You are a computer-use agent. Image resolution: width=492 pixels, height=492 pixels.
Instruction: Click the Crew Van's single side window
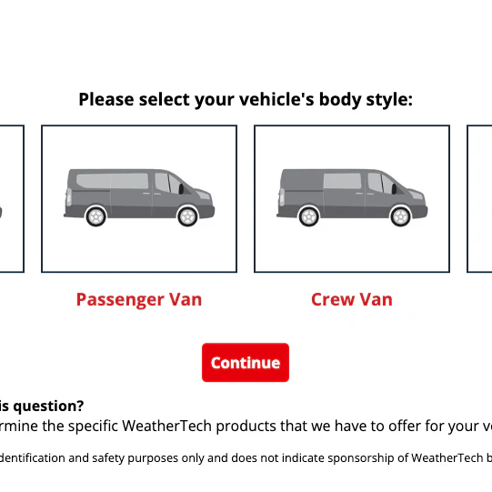342,181
